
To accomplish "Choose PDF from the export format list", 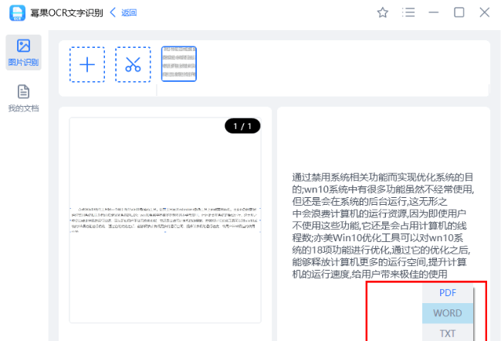I will click(x=448, y=293).
